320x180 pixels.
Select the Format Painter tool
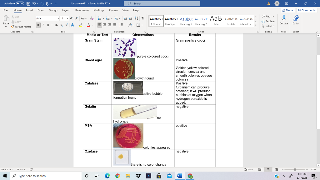21,27
